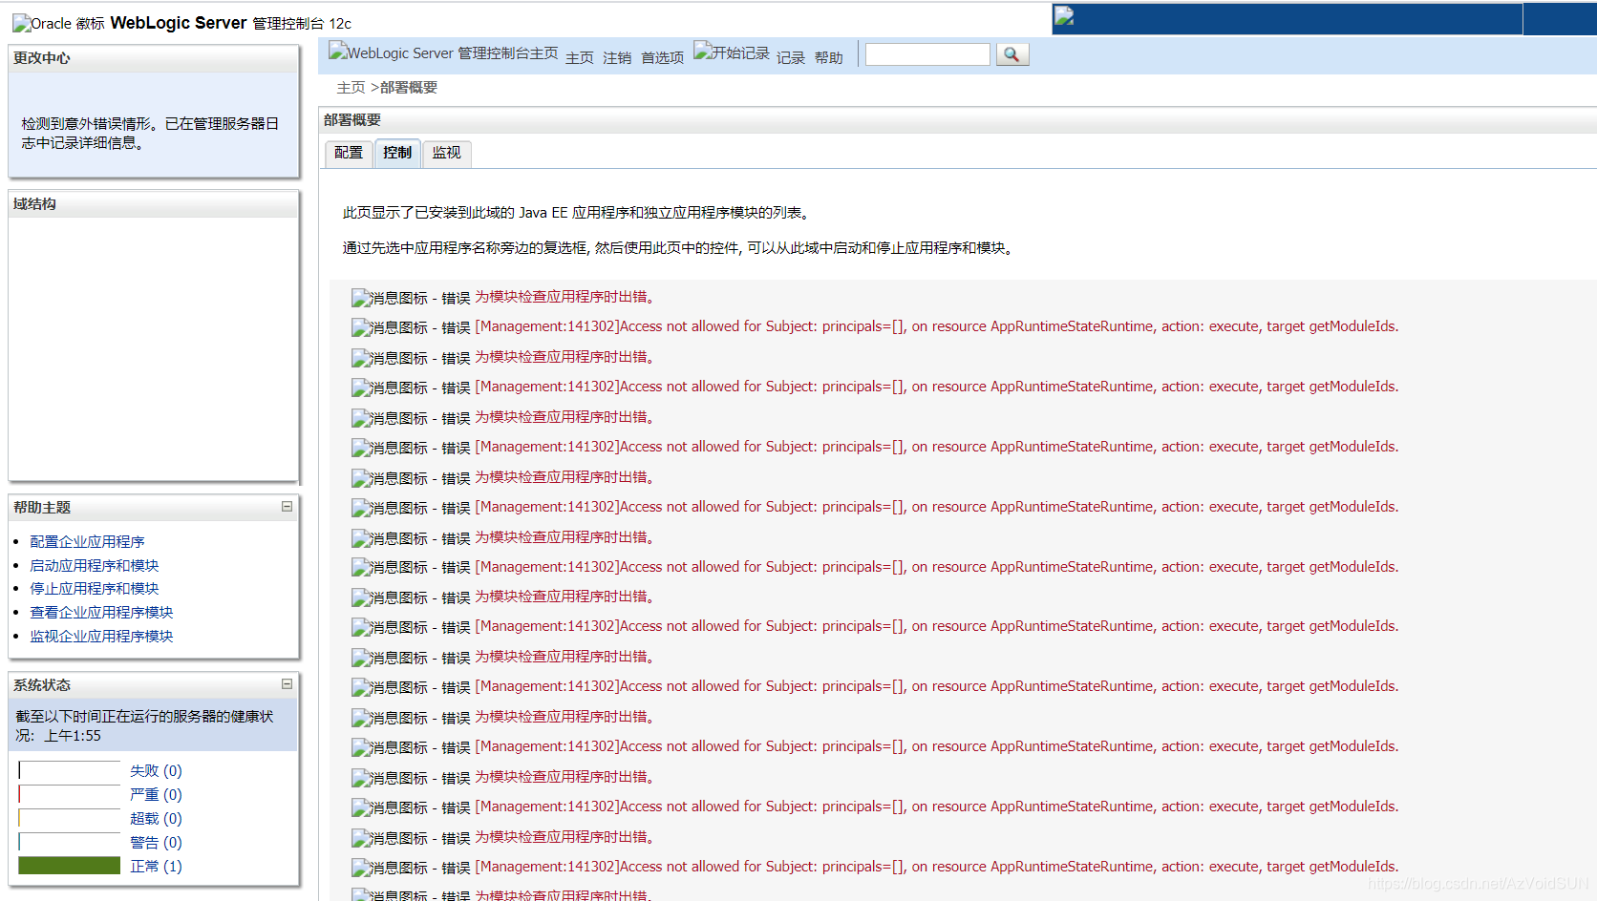Click the 严重 health bar
Screen dimensions: 1597x901
click(70, 794)
